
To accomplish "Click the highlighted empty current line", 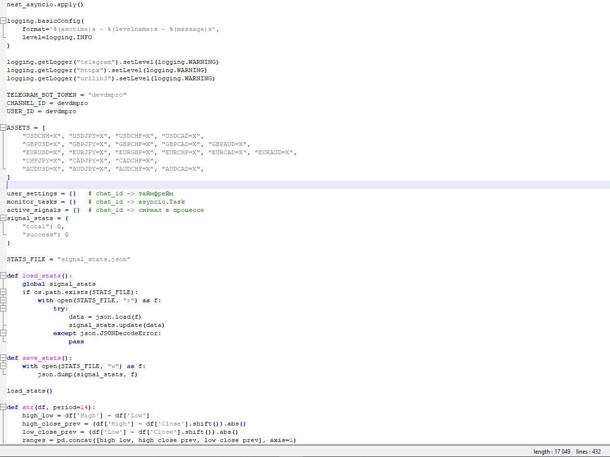I will 308,185.
